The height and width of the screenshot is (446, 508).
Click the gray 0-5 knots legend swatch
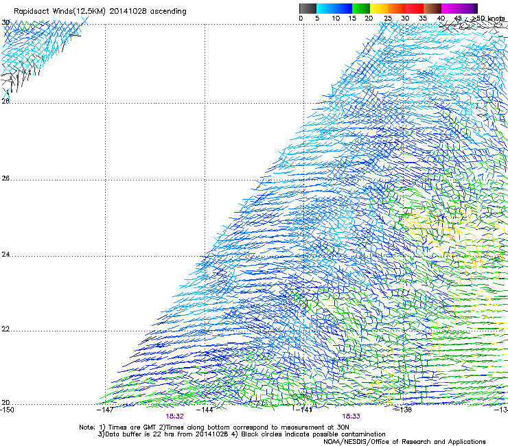tap(308, 8)
